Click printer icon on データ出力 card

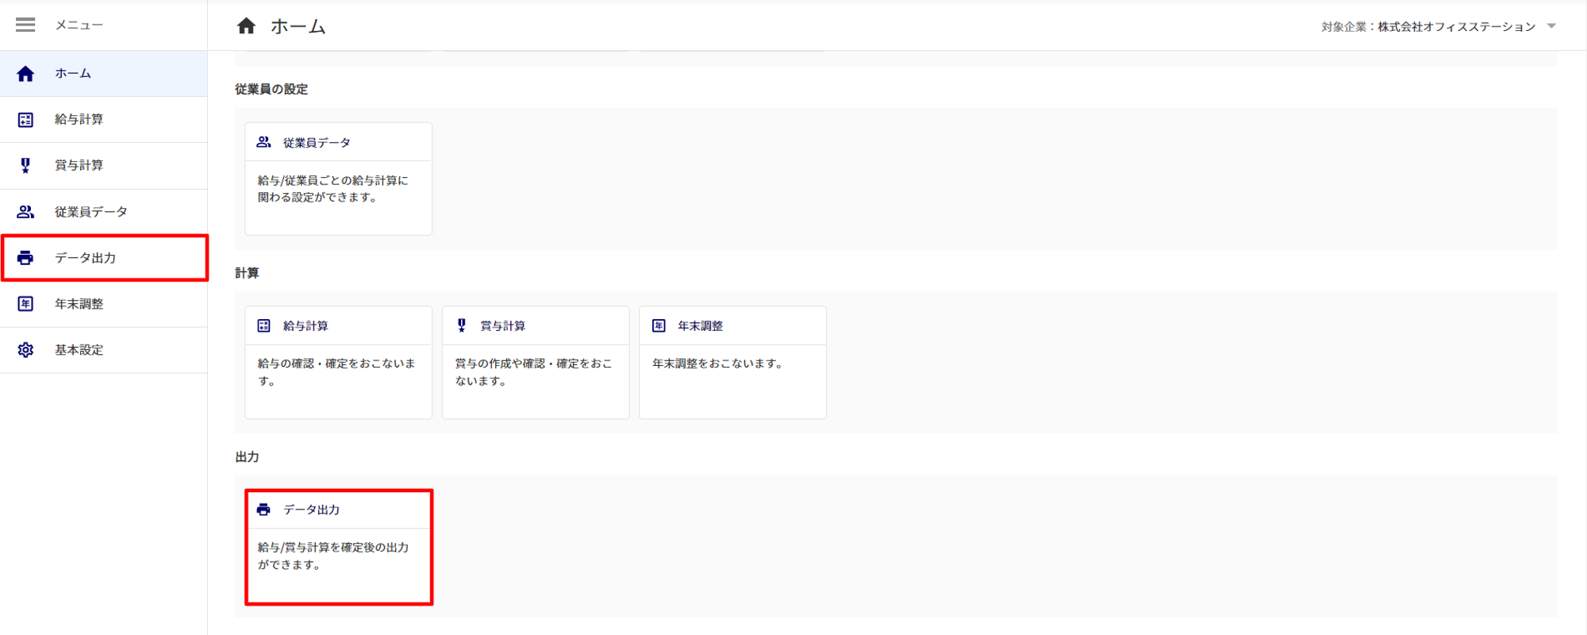point(264,510)
